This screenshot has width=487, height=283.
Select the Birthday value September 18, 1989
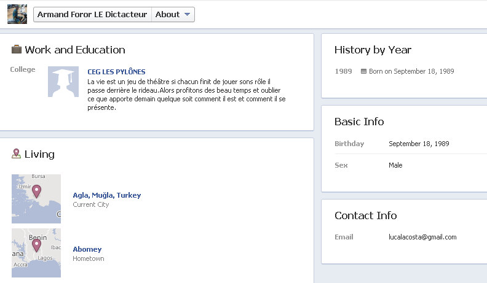[419, 144]
